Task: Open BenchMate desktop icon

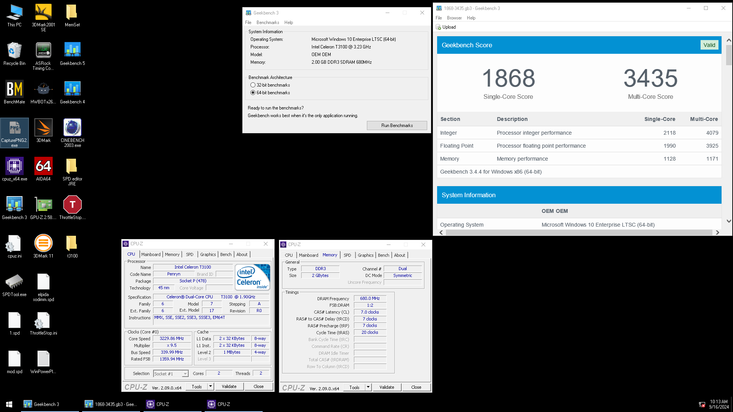Action: click(15, 92)
